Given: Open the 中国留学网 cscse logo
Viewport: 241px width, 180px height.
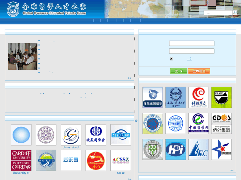Looking at the screenshot, I should tap(199, 124).
